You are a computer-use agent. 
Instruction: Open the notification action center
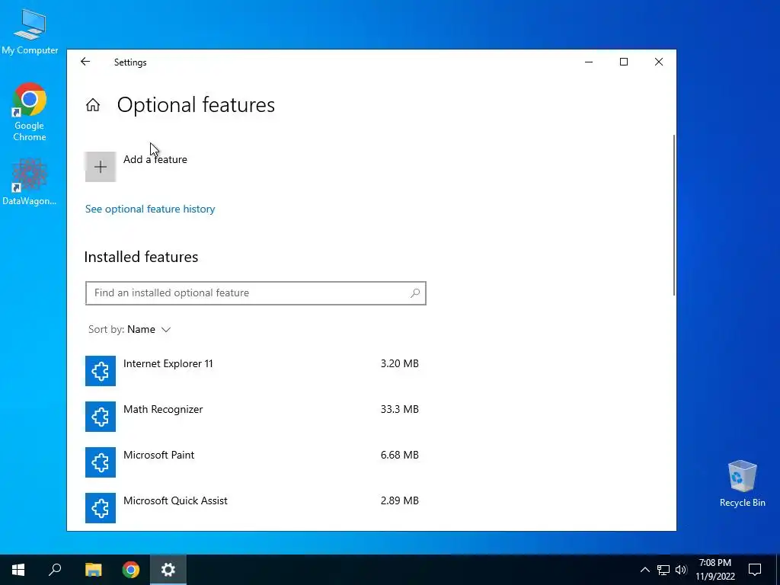point(755,570)
